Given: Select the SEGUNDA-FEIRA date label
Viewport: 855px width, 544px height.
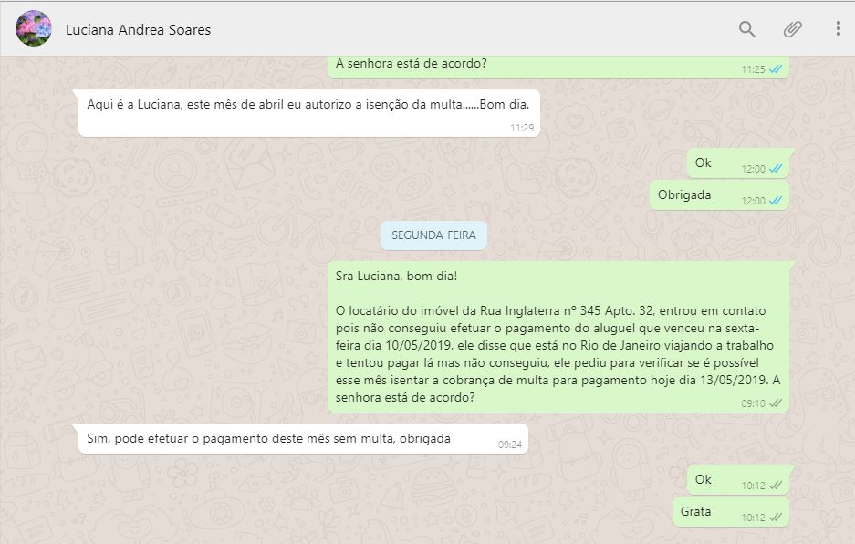Looking at the screenshot, I should [433, 235].
